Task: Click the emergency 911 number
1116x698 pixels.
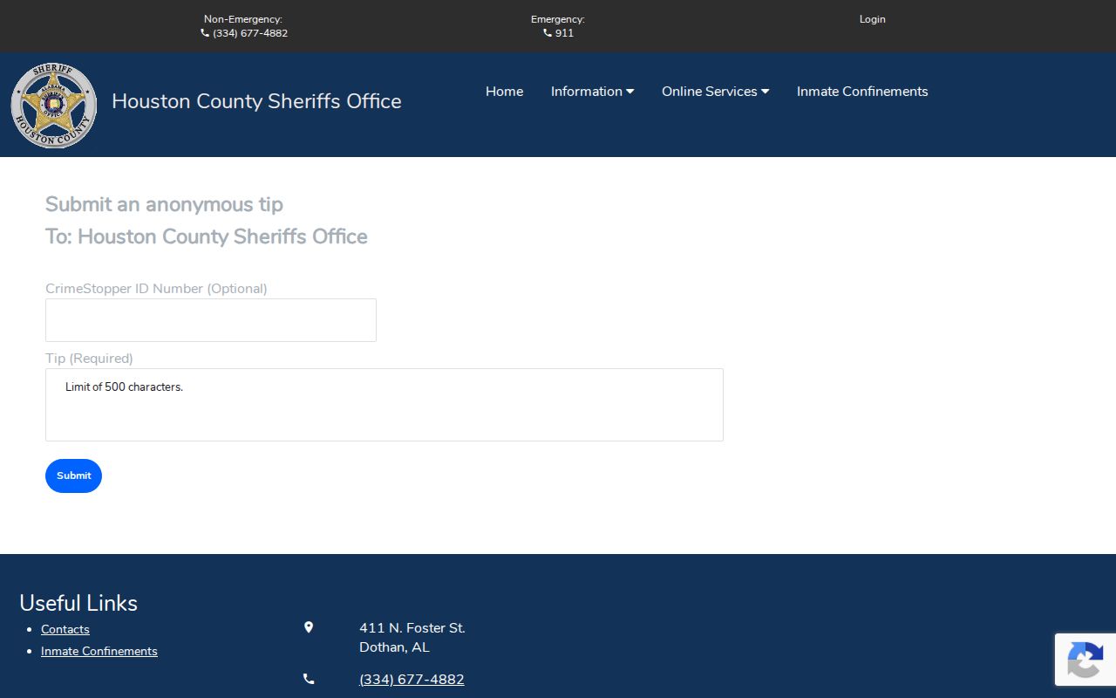Action: click(x=564, y=33)
